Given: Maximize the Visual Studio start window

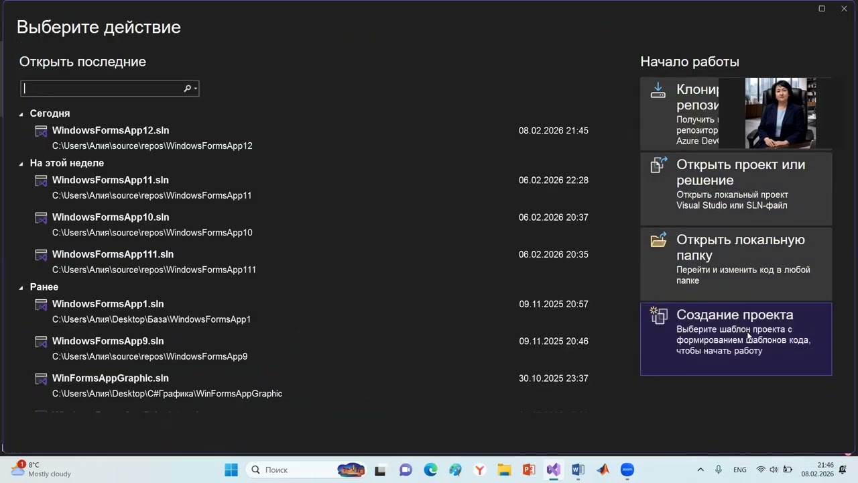Looking at the screenshot, I should pyautogui.click(x=822, y=9).
